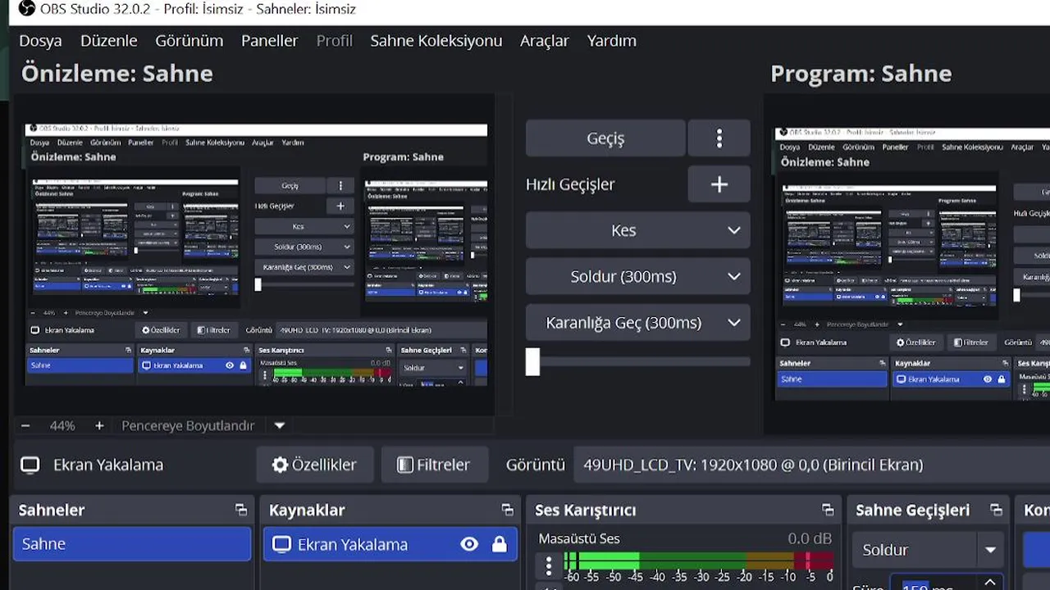Undock the Kaynaklar panel
The height and width of the screenshot is (590, 1050).
click(508, 510)
